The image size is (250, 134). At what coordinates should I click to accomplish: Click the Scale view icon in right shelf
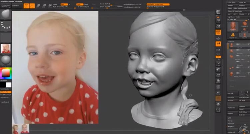coord(218,75)
